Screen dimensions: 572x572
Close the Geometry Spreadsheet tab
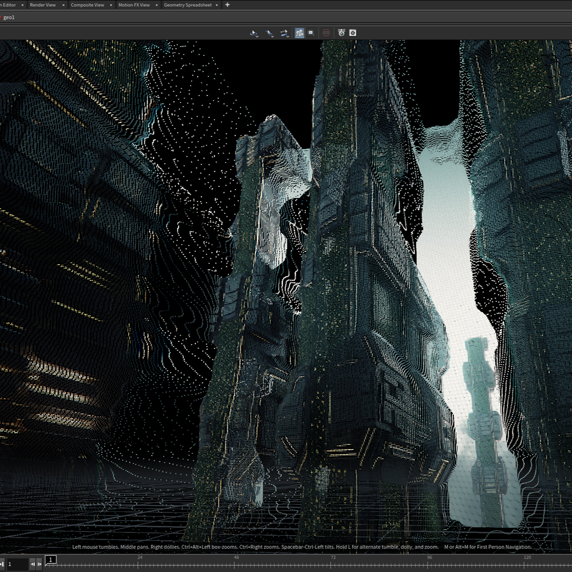[x=217, y=5]
